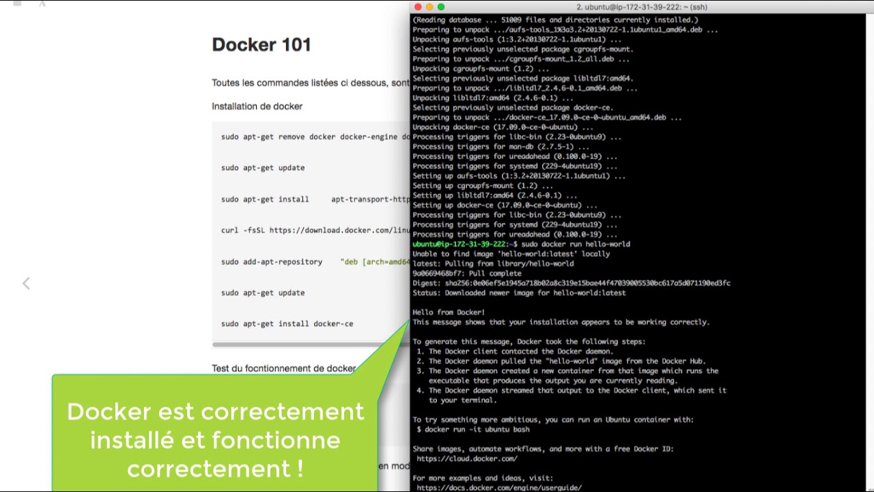Close the ssh terminal window

(x=418, y=7)
